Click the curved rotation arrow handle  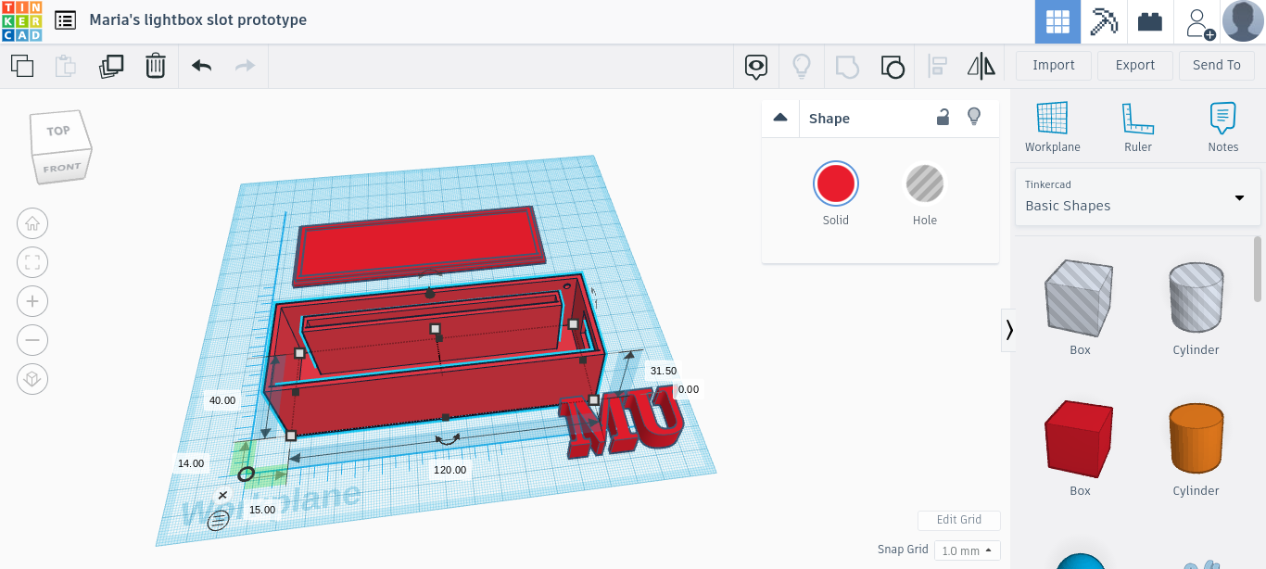448,439
